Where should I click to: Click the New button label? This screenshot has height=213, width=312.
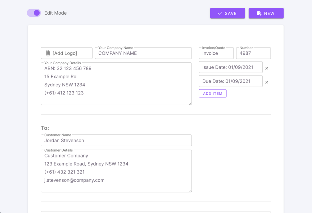[x=269, y=13]
